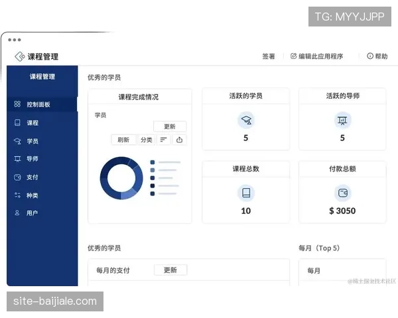Click the 课程管理 logo icon in header
This screenshot has height=318, width=398.
[19, 56]
